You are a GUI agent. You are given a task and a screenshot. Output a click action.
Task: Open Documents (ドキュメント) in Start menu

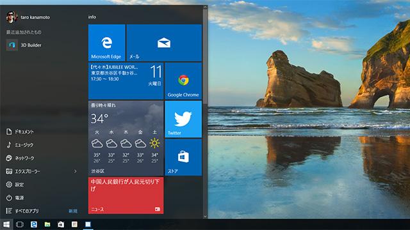(x=20, y=132)
